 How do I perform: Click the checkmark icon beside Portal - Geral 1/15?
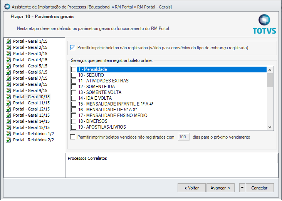pos(8,41)
